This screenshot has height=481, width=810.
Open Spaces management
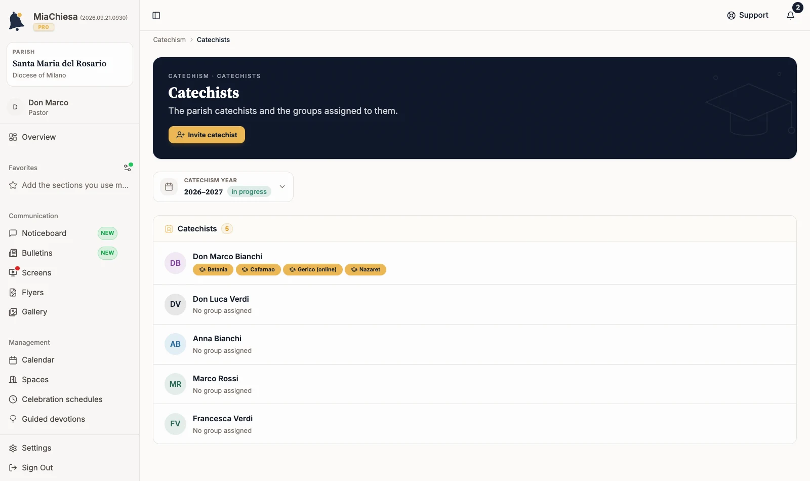(x=70, y=380)
